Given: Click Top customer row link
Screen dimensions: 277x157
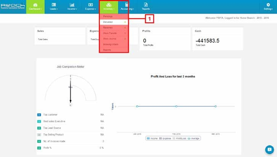Looking at the screenshot, I should coord(50,115).
